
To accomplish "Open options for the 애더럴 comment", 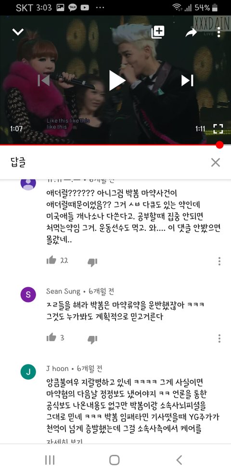I will tap(219, 261).
